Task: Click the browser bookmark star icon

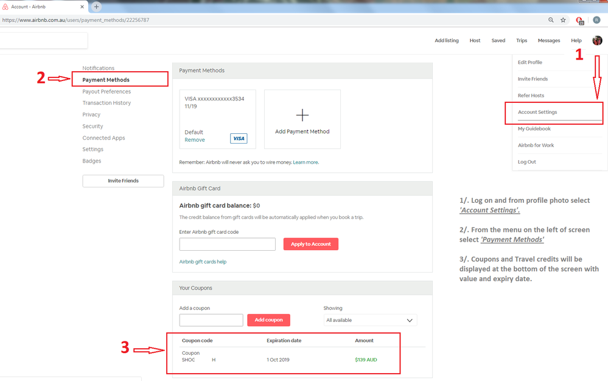Action: click(x=563, y=20)
